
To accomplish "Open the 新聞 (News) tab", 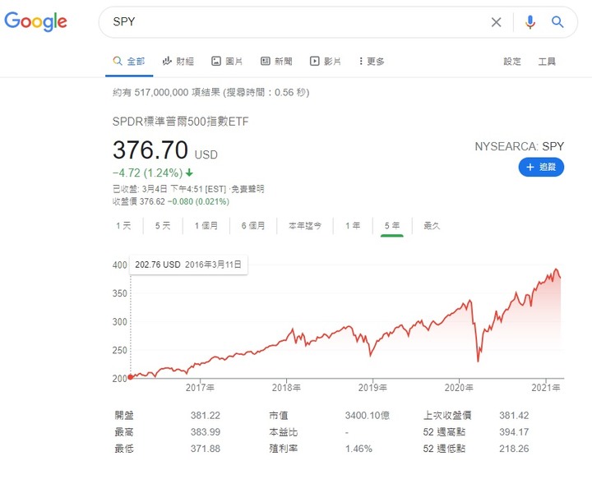I will tap(276, 61).
